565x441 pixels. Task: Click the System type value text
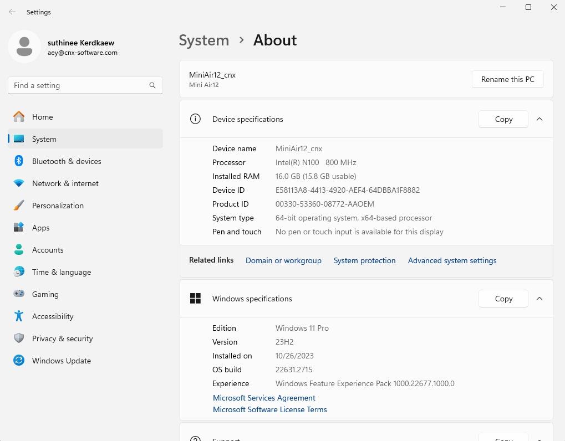(x=354, y=218)
